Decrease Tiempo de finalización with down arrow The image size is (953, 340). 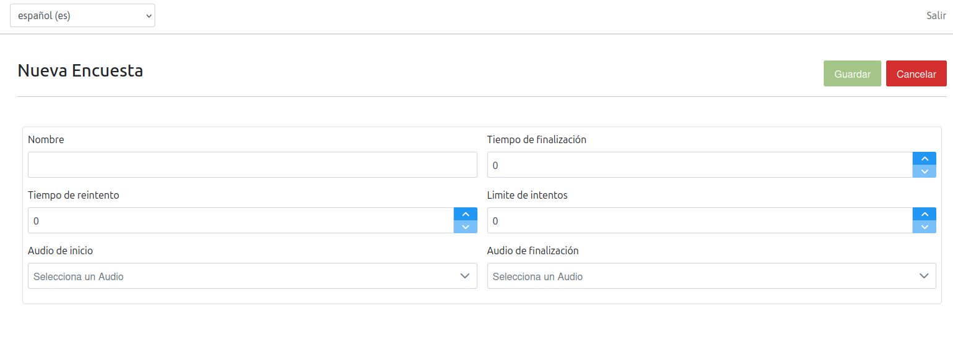(x=924, y=172)
